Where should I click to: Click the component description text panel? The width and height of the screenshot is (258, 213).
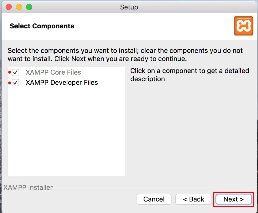[190, 75]
